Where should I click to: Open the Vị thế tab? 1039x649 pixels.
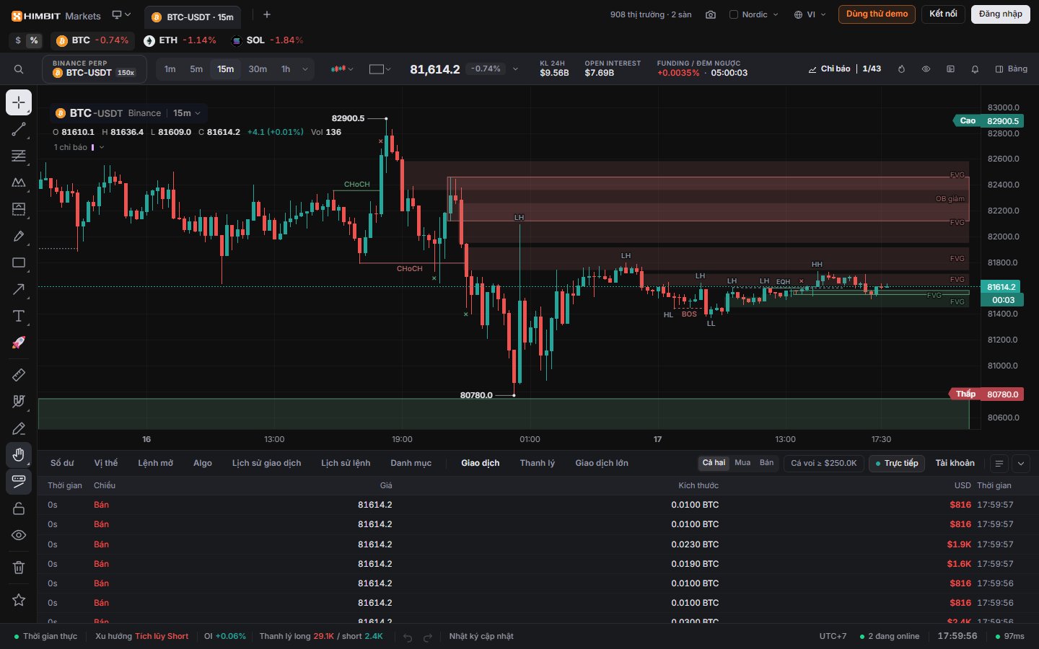click(x=106, y=463)
